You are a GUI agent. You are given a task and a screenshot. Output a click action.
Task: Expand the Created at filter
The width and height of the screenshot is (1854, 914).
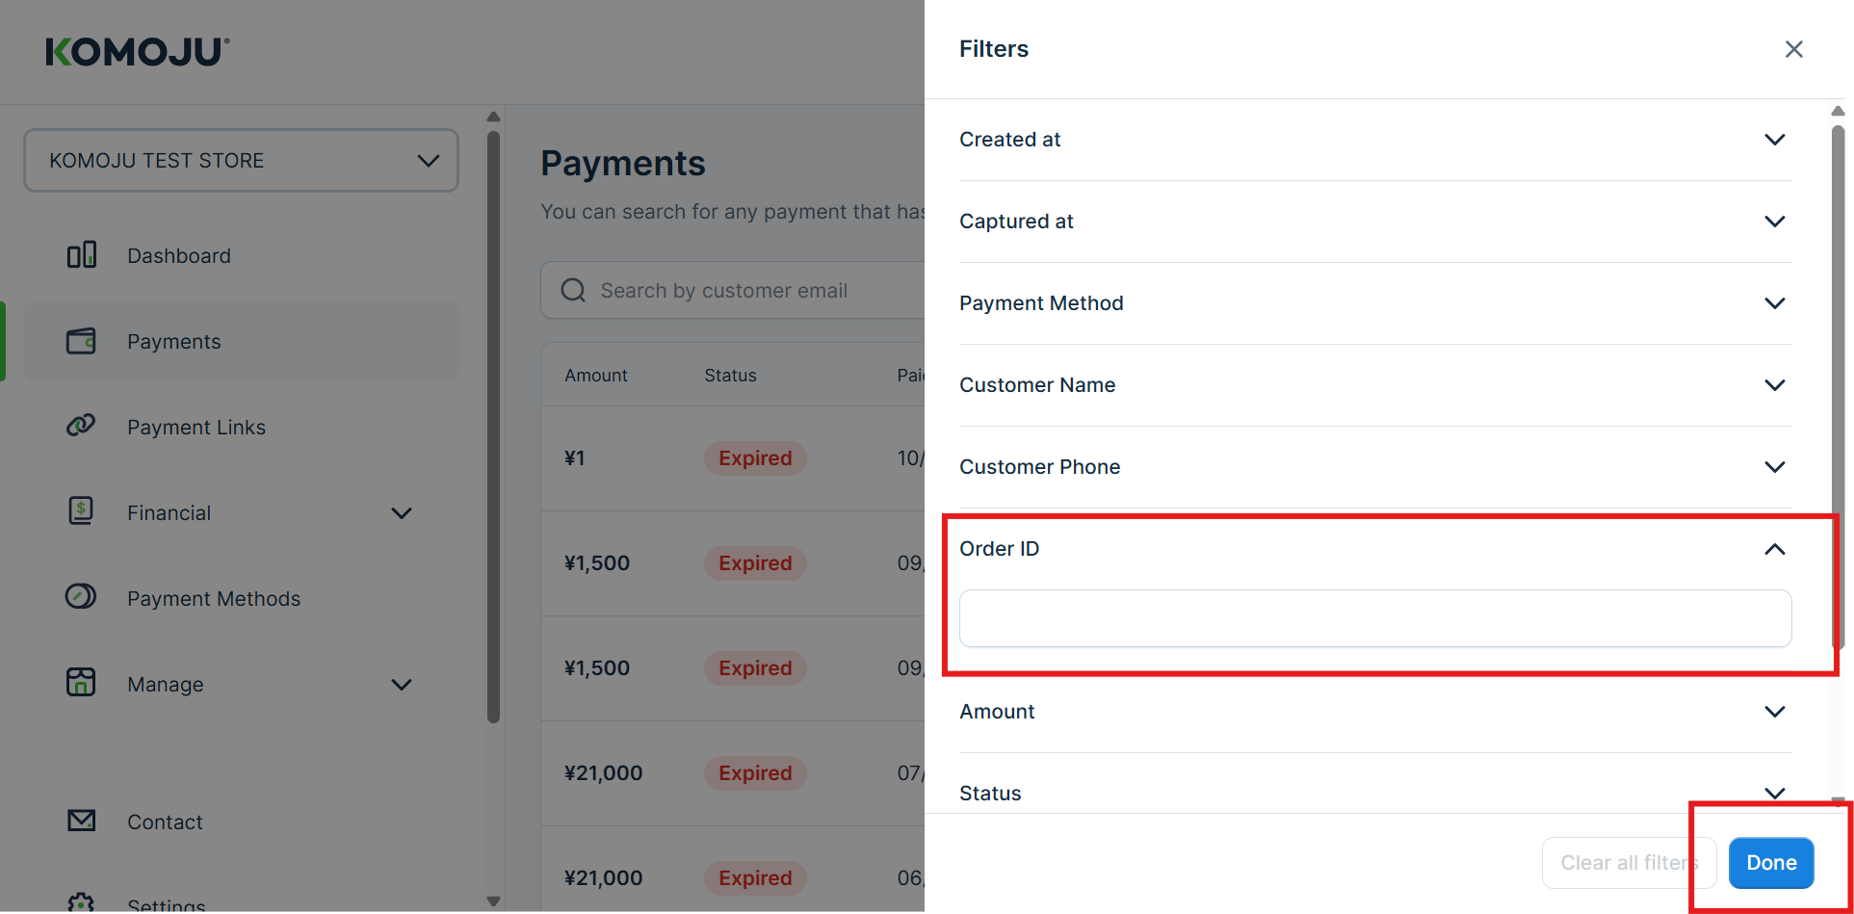pos(1774,140)
